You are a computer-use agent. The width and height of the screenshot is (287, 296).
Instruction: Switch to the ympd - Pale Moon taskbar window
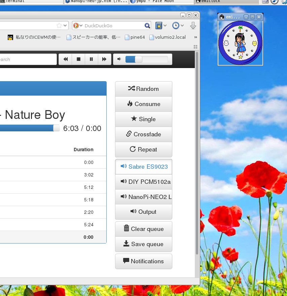pyautogui.click(x=162, y=1)
